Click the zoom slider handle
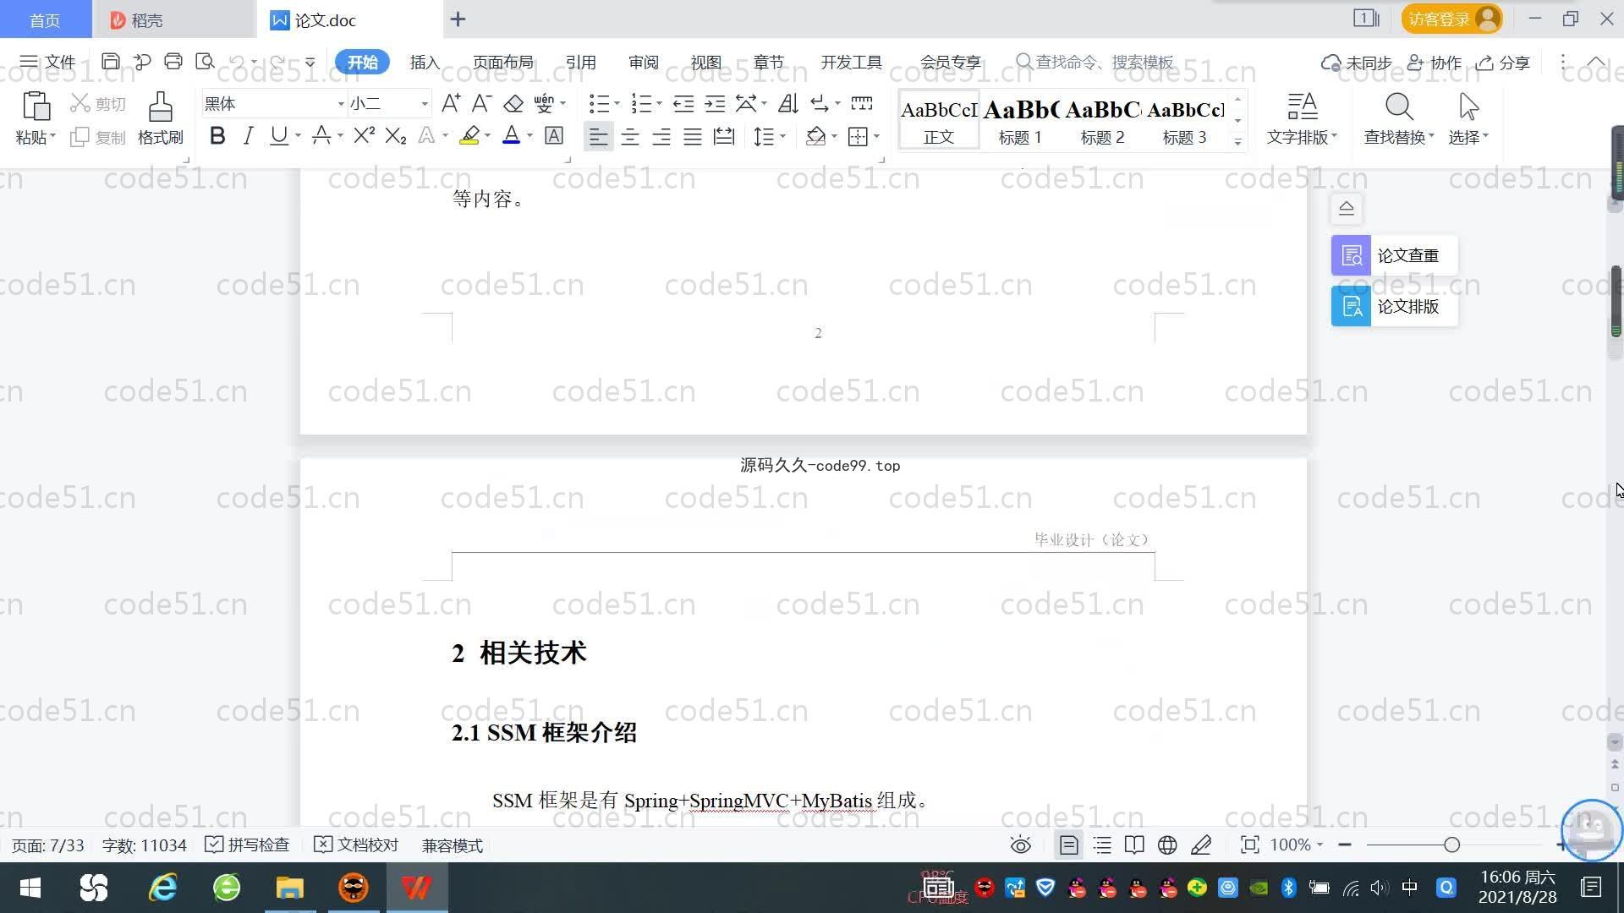Screen dimensions: 1624x913 tap(1451, 845)
